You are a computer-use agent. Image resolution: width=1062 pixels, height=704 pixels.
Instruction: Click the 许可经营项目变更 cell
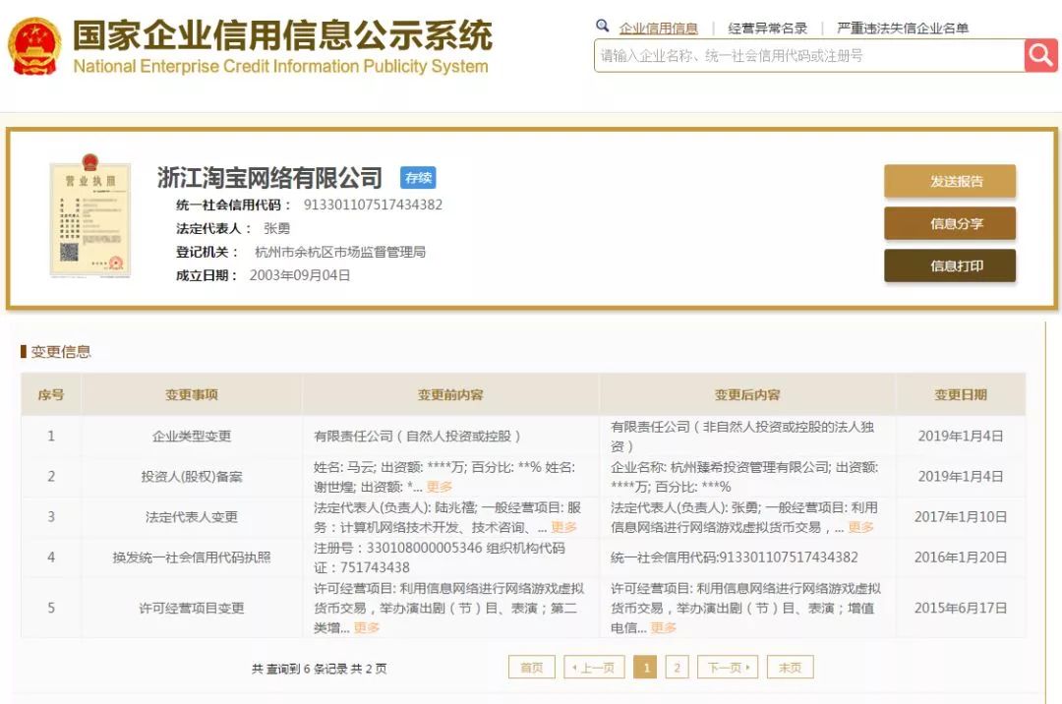(192, 608)
